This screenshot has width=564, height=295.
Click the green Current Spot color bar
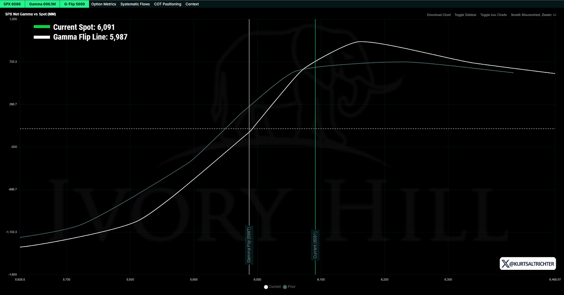pos(42,27)
